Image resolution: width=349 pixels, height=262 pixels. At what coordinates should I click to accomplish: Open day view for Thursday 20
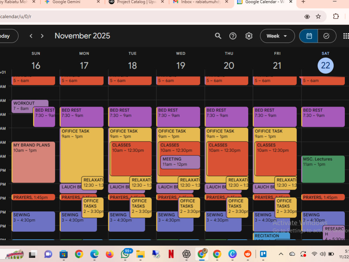click(229, 66)
